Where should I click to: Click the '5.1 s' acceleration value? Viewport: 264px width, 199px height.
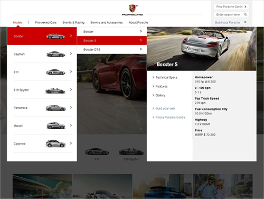[x=198, y=92]
